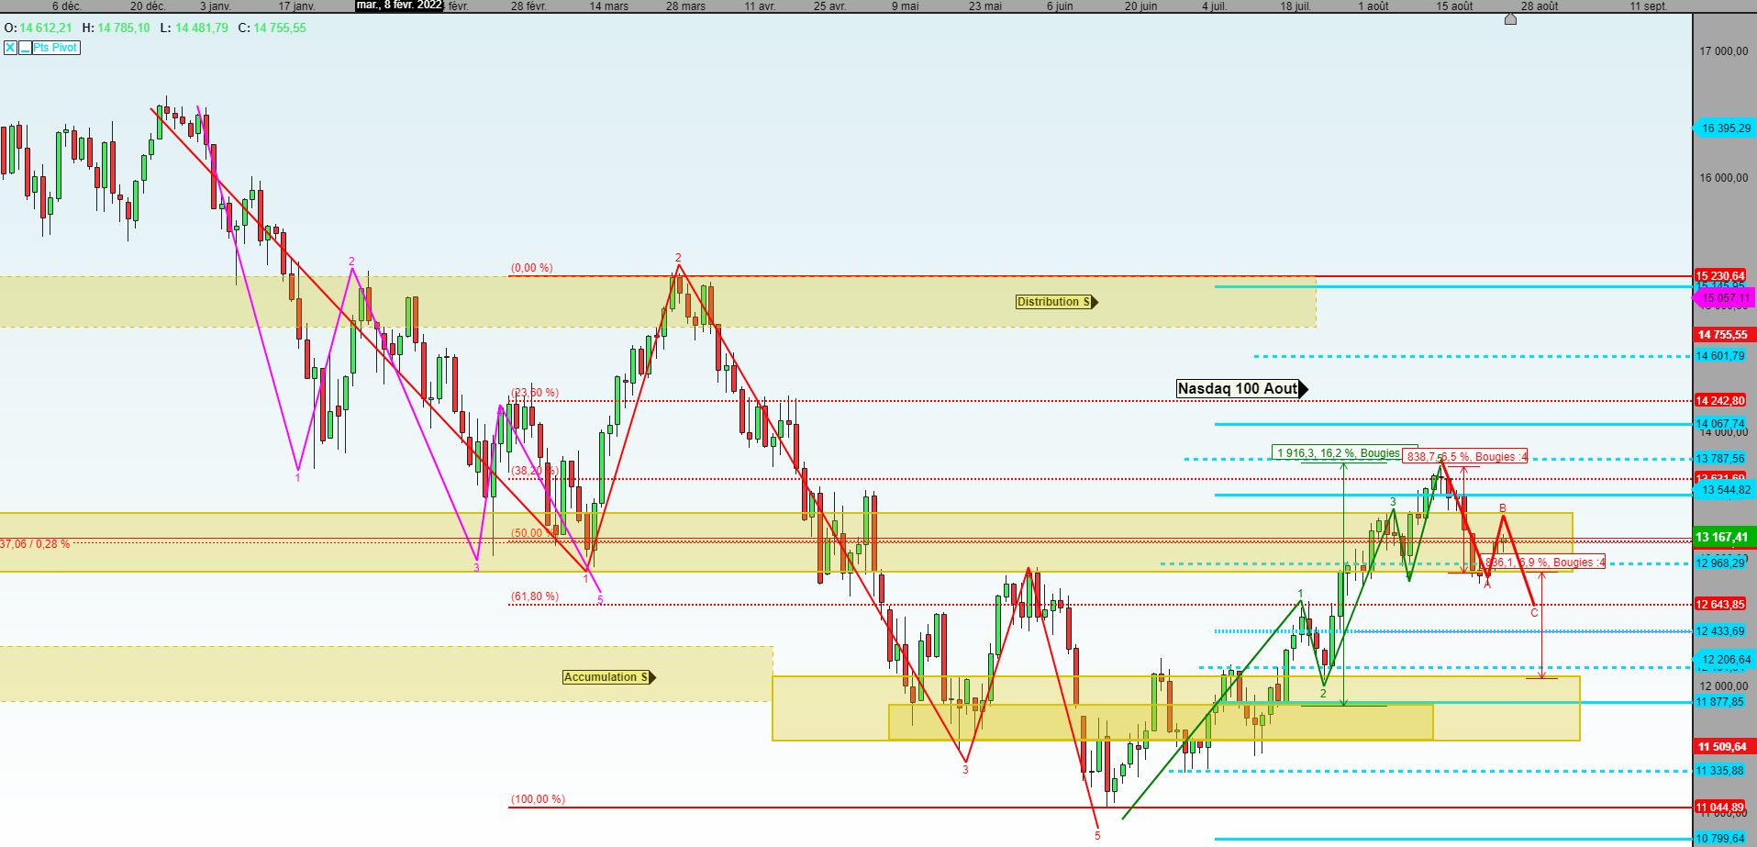The height and width of the screenshot is (847, 1757).
Task: Click the 23 mai date on the time axis
Action: (x=985, y=6)
